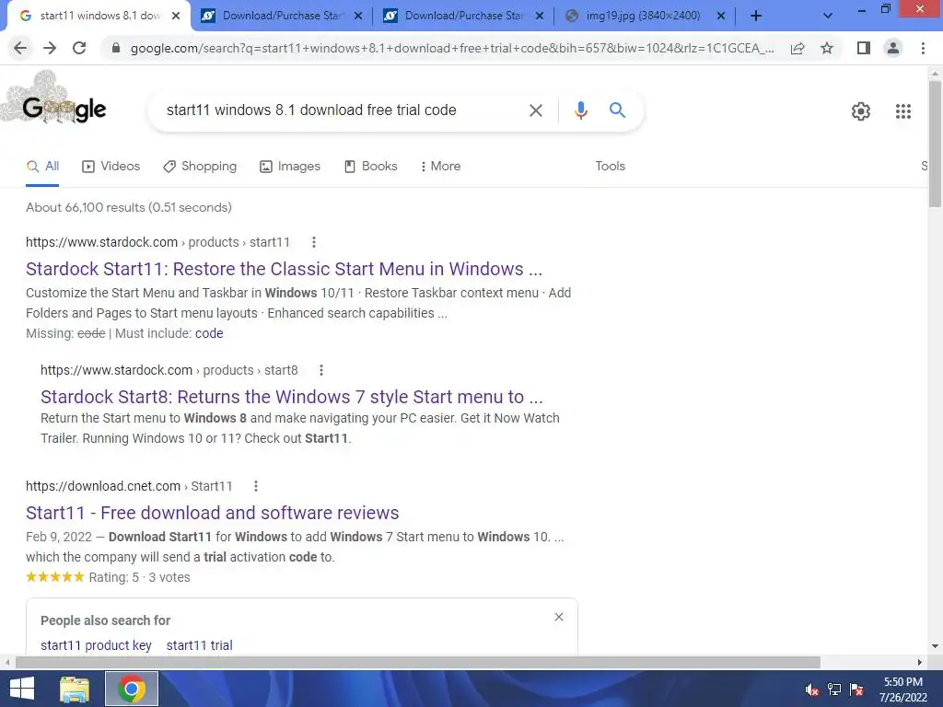Search for start11 product key suggestion
Screen dimensions: 943x707
96,645
